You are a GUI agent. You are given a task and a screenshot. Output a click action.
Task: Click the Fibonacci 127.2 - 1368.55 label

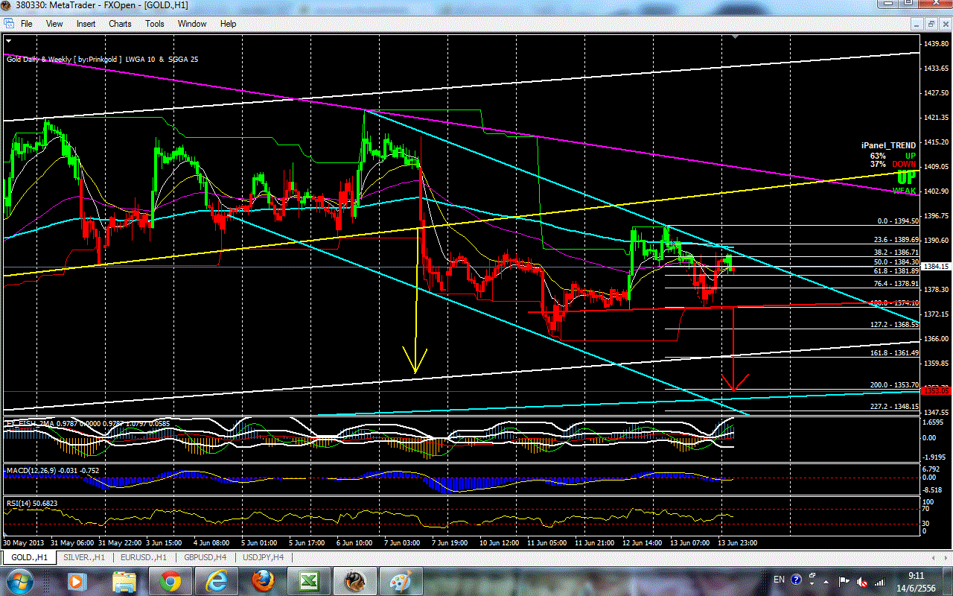pyautogui.click(x=894, y=325)
